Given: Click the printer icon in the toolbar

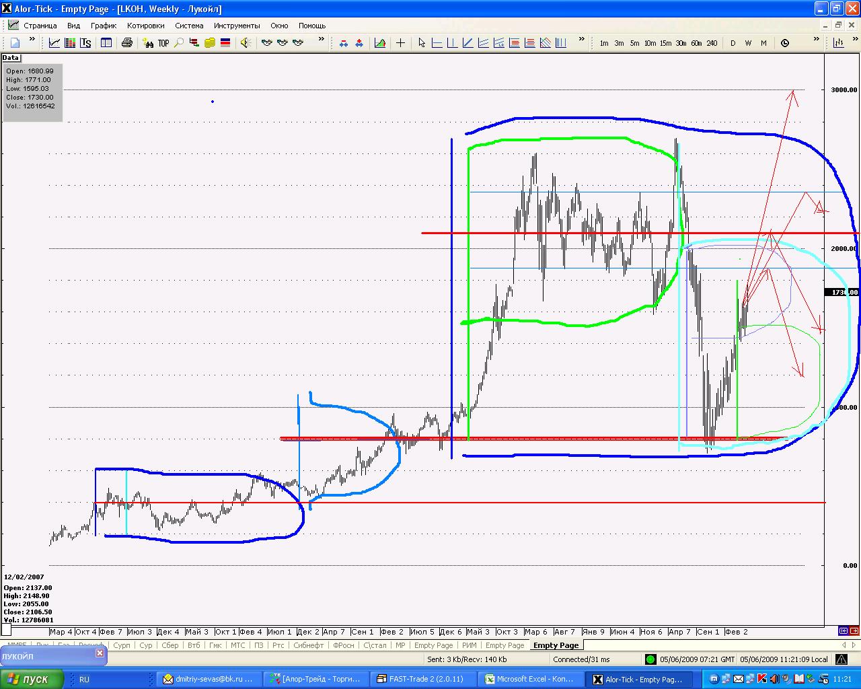Looking at the screenshot, I should tap(126, 43).
